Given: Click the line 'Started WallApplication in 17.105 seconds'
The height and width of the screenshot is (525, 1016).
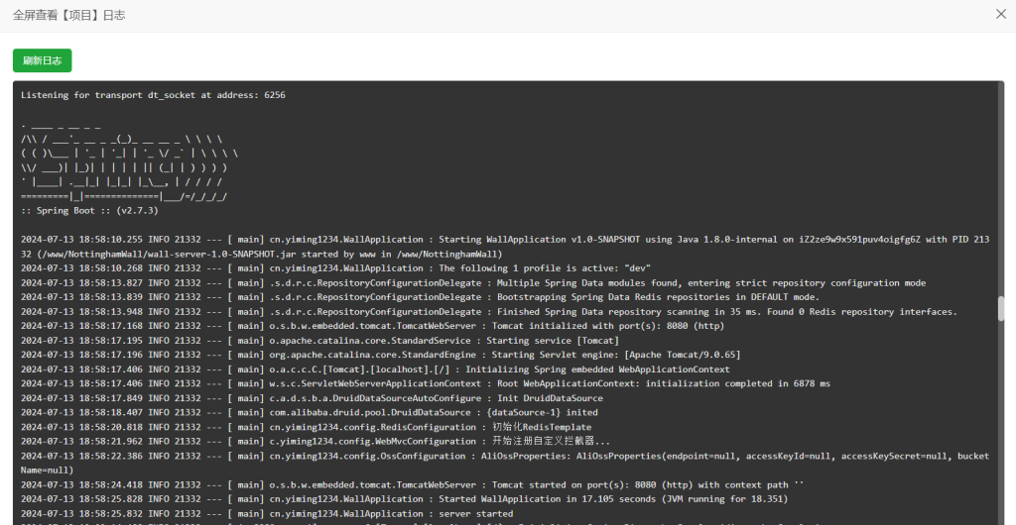Looking at the screenshot, I should click(x=405, y=499).
